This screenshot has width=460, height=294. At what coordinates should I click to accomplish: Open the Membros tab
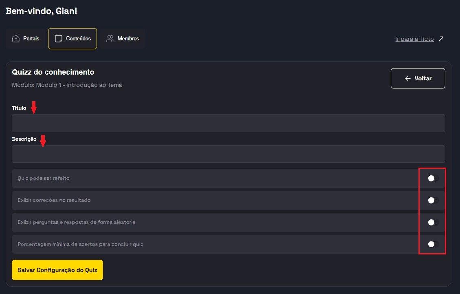[x=123, y=39]
